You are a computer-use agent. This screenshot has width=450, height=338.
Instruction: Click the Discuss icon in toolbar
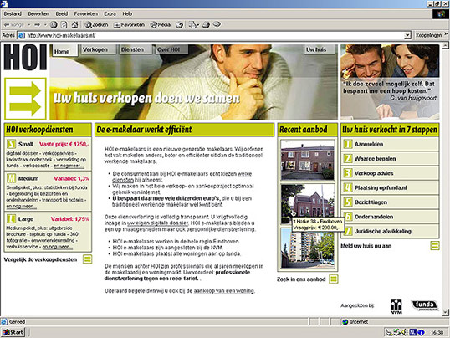click(217, 25)
